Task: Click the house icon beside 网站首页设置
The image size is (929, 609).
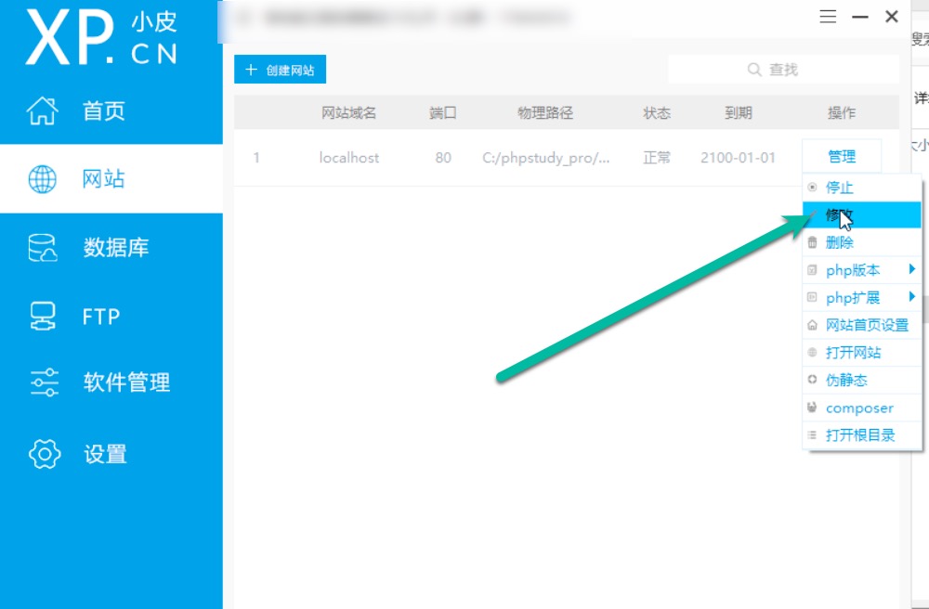Action: 812,325
